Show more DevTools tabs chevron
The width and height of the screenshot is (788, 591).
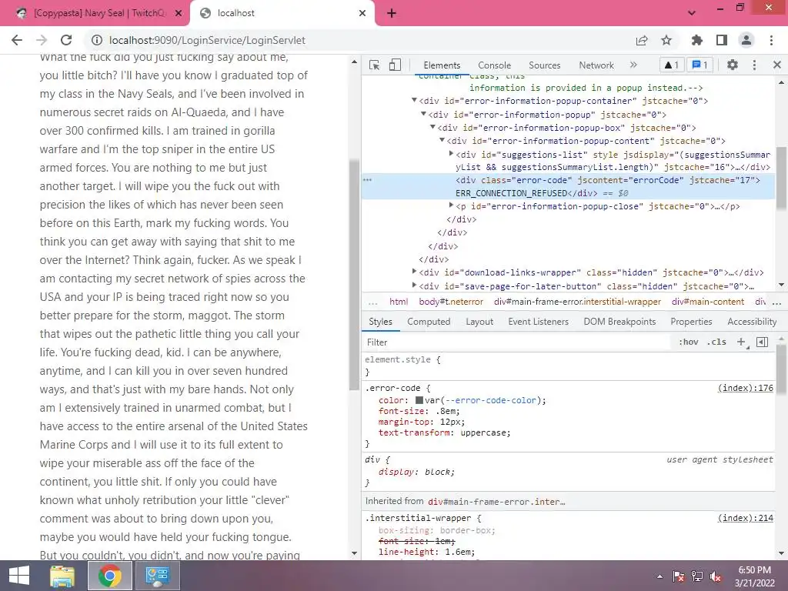(633, 65)
